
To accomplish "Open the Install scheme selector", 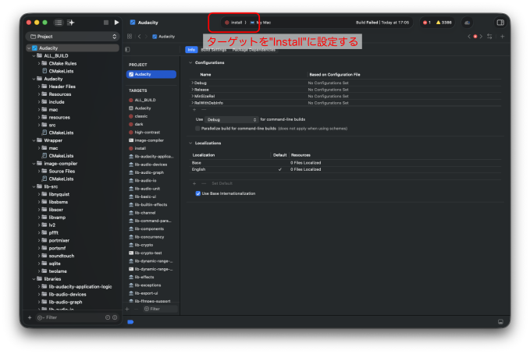I will (236, 23).
